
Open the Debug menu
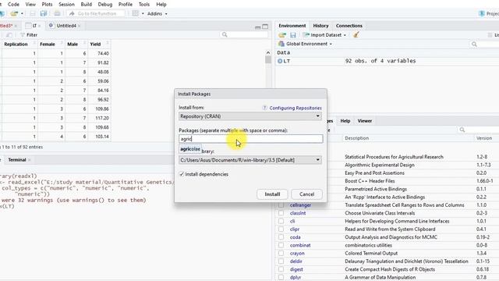pyautogui.click(x=105, y=5)
